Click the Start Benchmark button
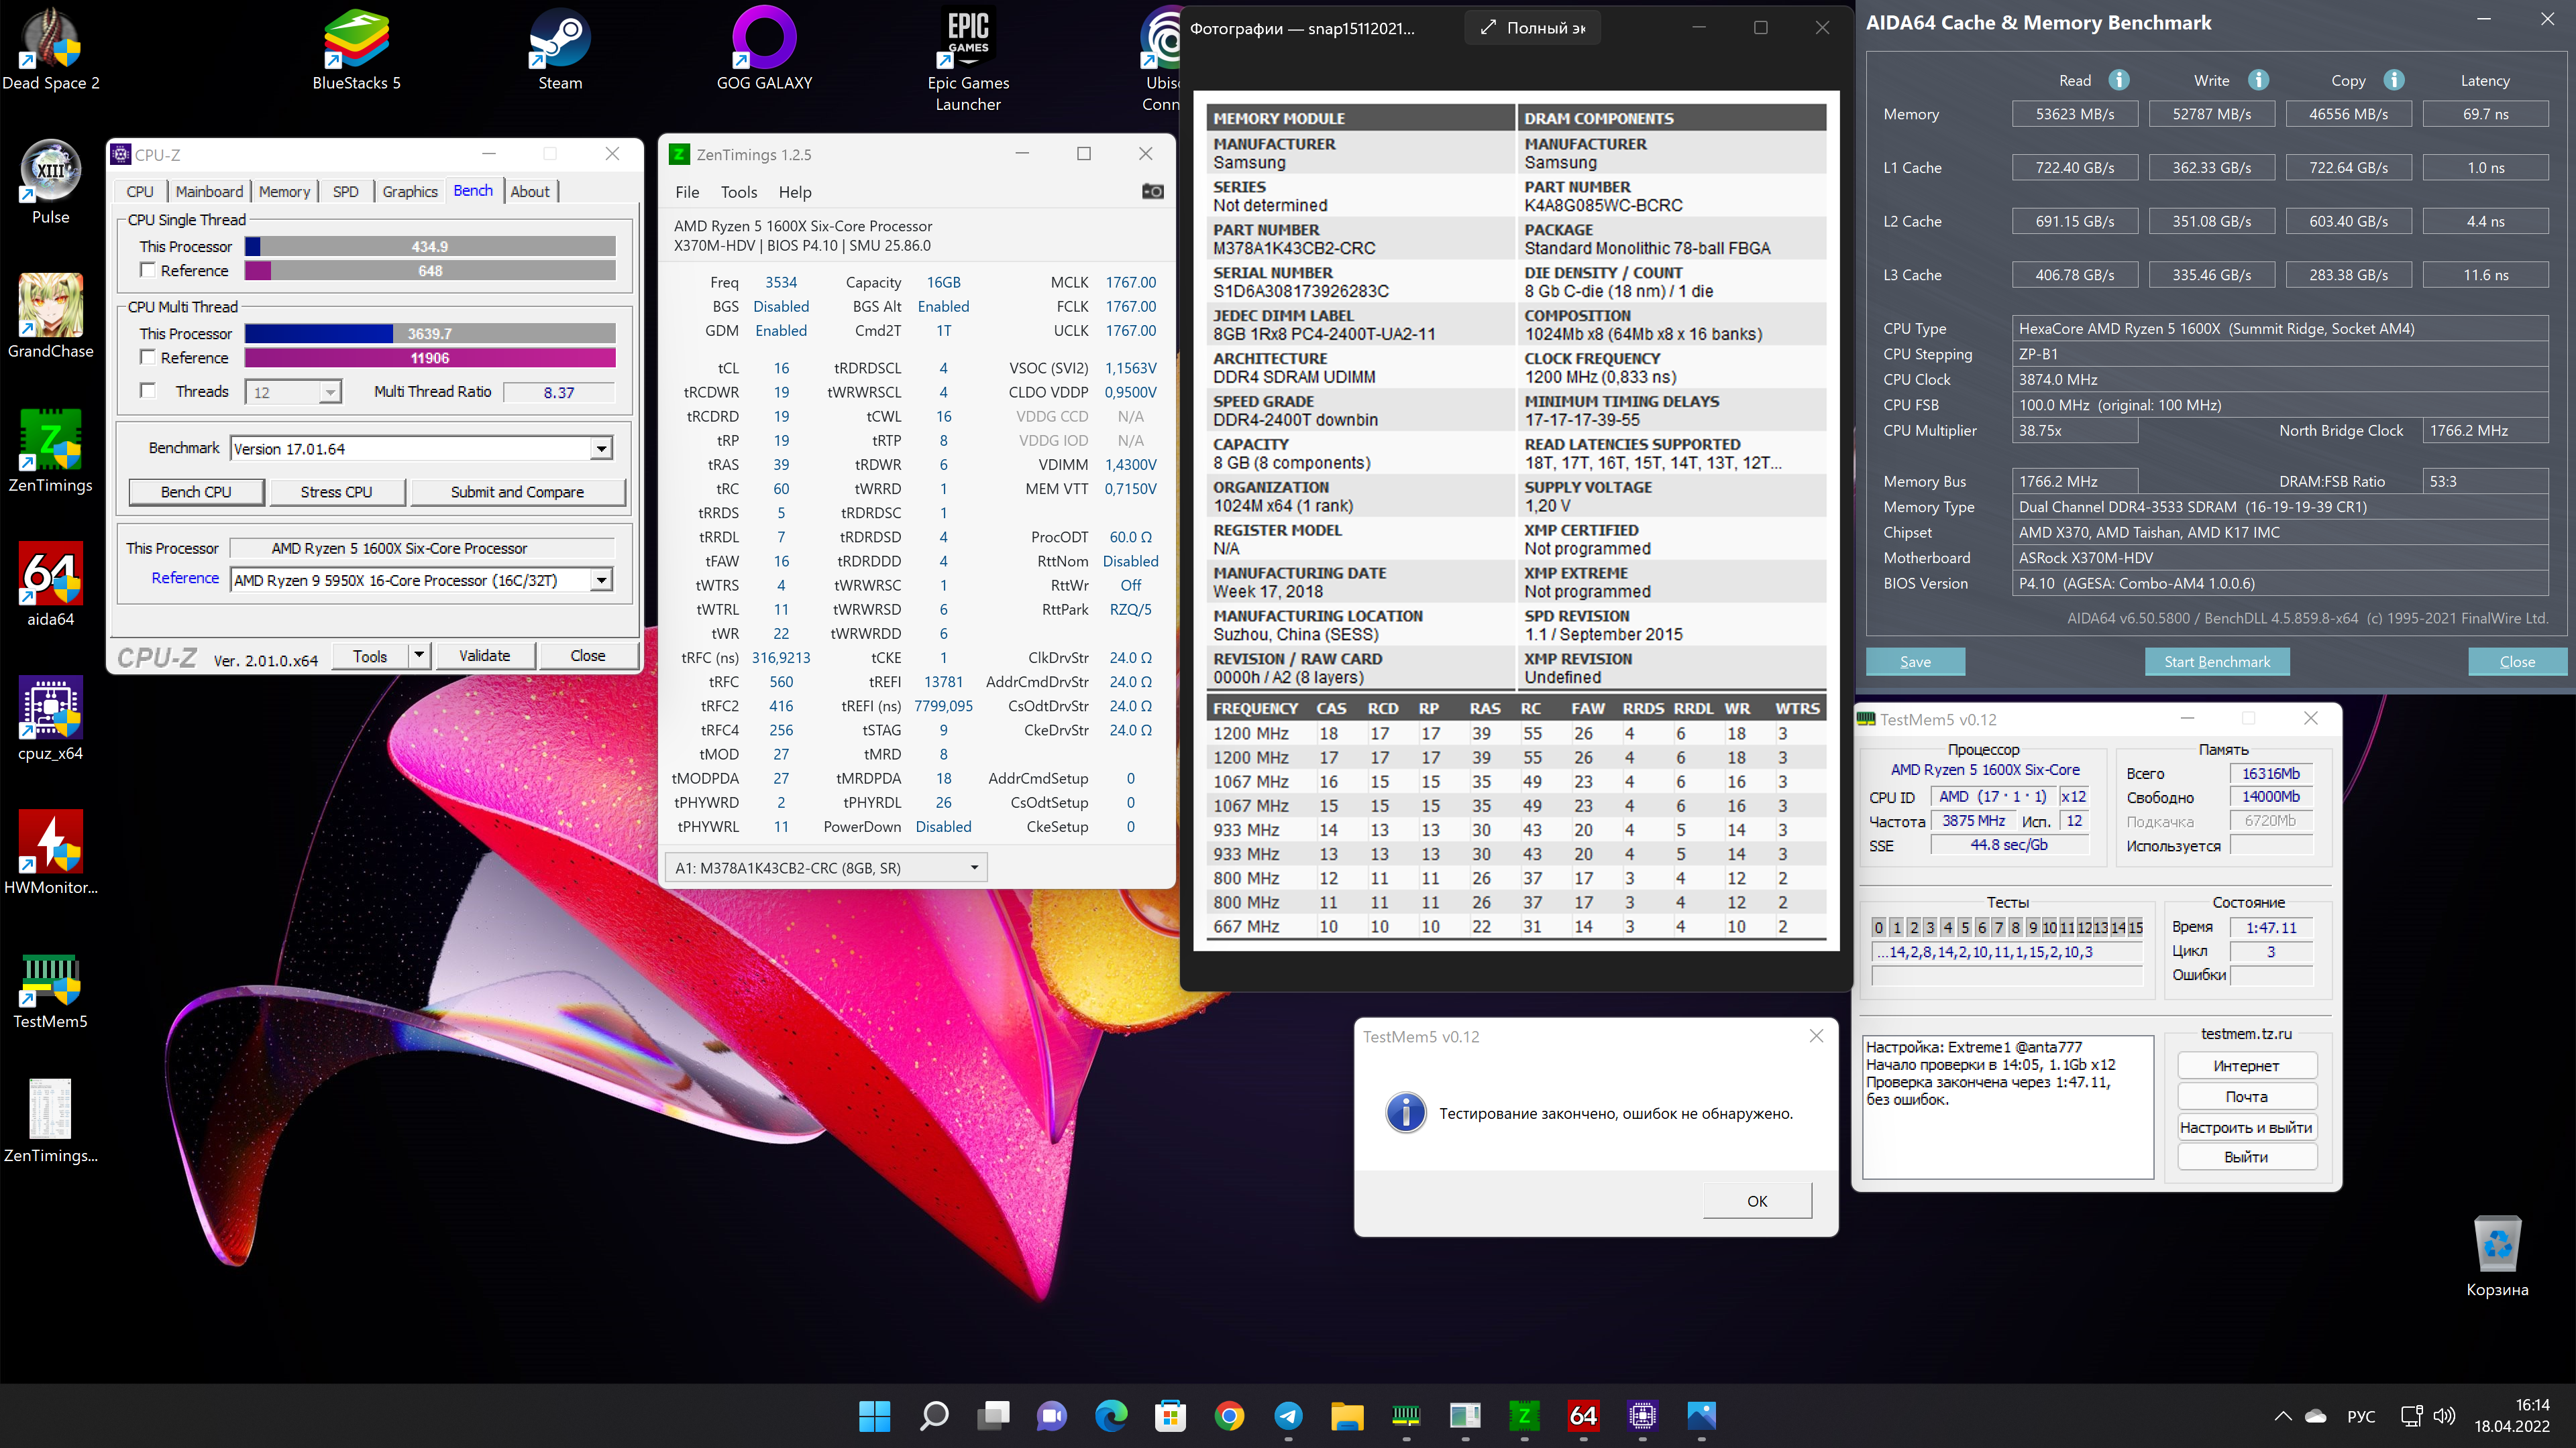This screenshot has width=2576, height=1448. (x=2216, y=662)
